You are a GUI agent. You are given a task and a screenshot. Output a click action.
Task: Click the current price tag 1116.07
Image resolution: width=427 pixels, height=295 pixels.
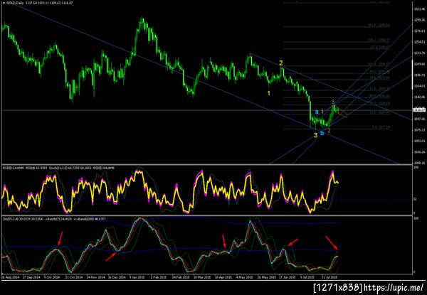(418, 110)
